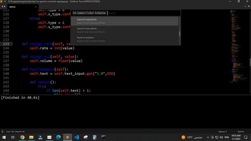Click the self.text_input.get("1.0",END) line
Image resolution: width=251 pixels, height=141 pixels.
(x=72, y=74)
